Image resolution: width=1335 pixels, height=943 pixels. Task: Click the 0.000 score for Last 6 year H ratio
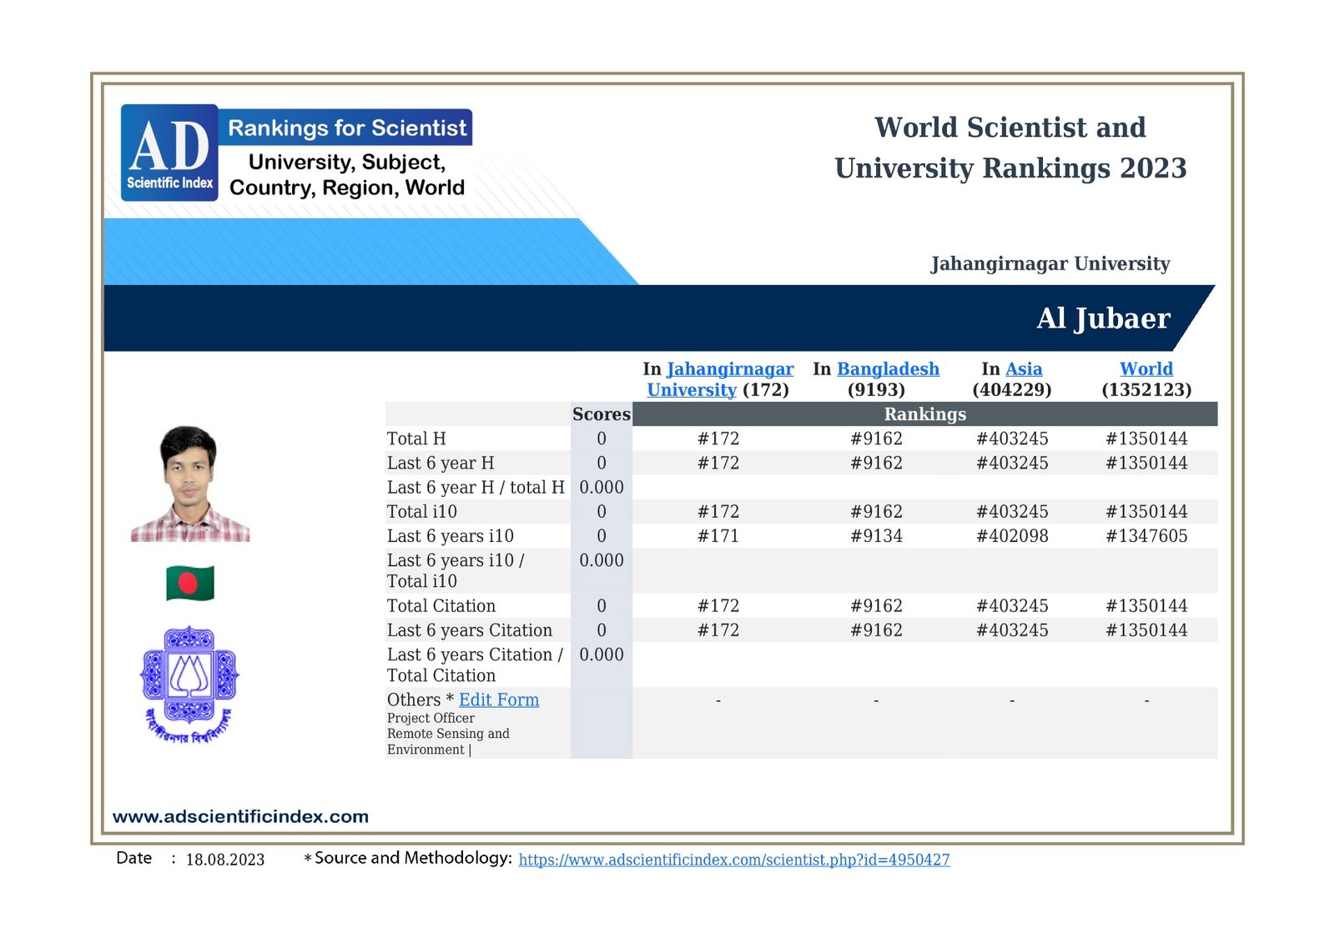click(x=602, y=487)
